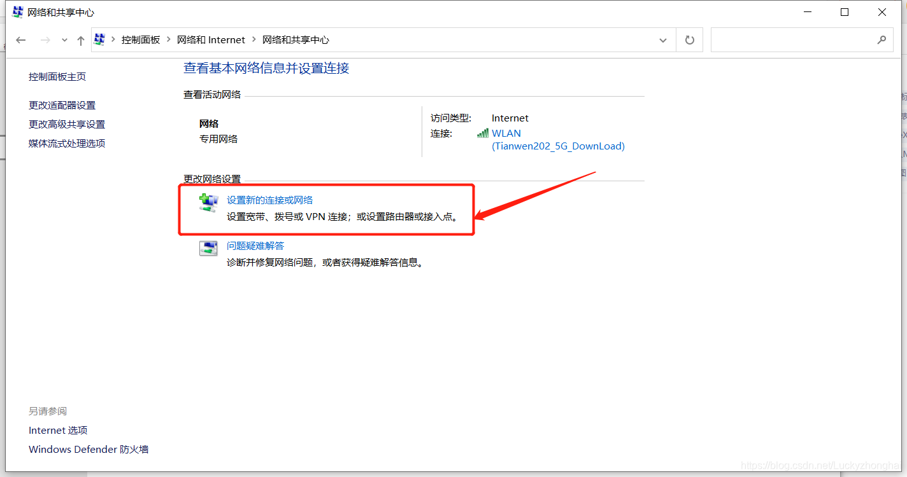This screenshot has width=907, height=477.
Task: Open 问题疑难解答 link
Action: coord(255,246)
